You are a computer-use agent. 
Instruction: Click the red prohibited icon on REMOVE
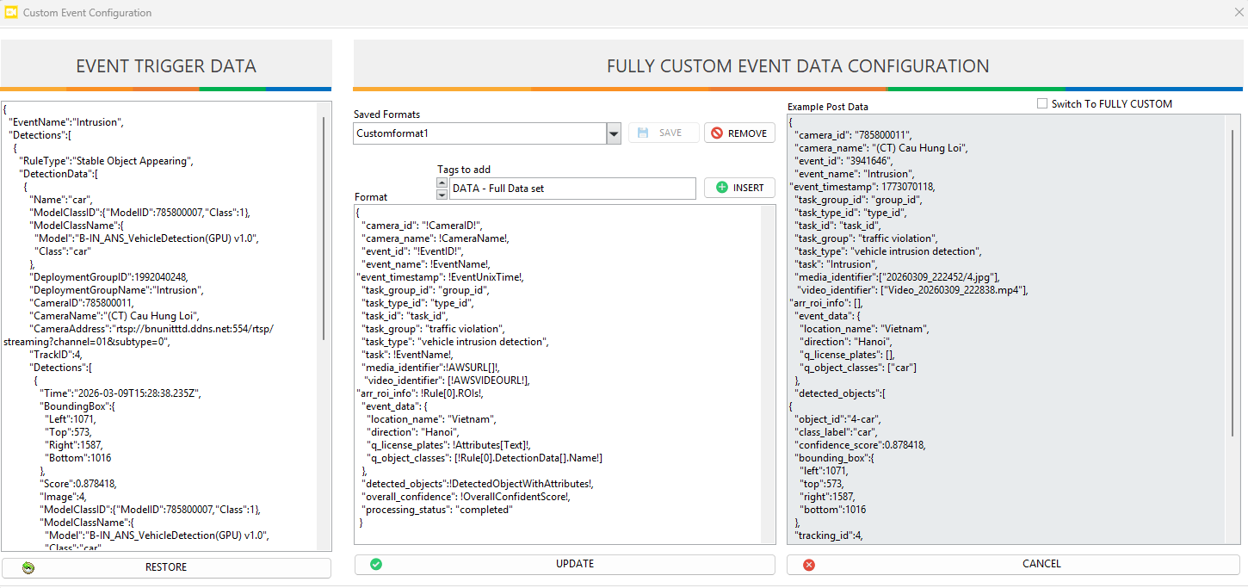(x=716, y=133)
